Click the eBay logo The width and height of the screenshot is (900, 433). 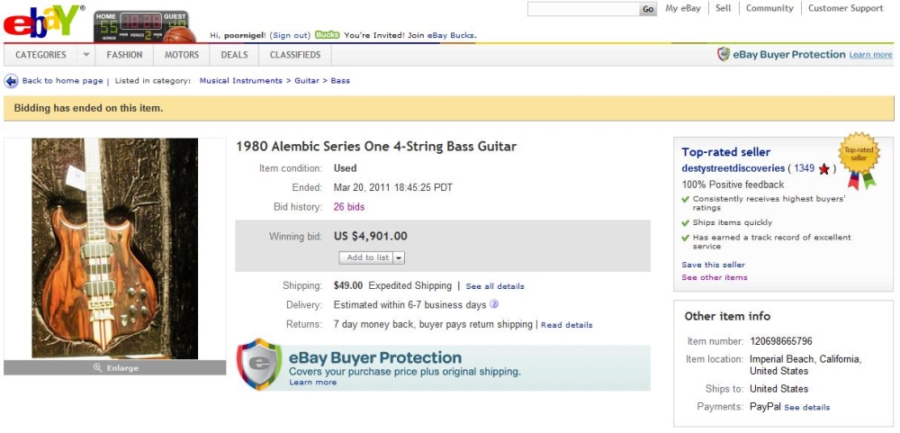[x=43, y=22]
